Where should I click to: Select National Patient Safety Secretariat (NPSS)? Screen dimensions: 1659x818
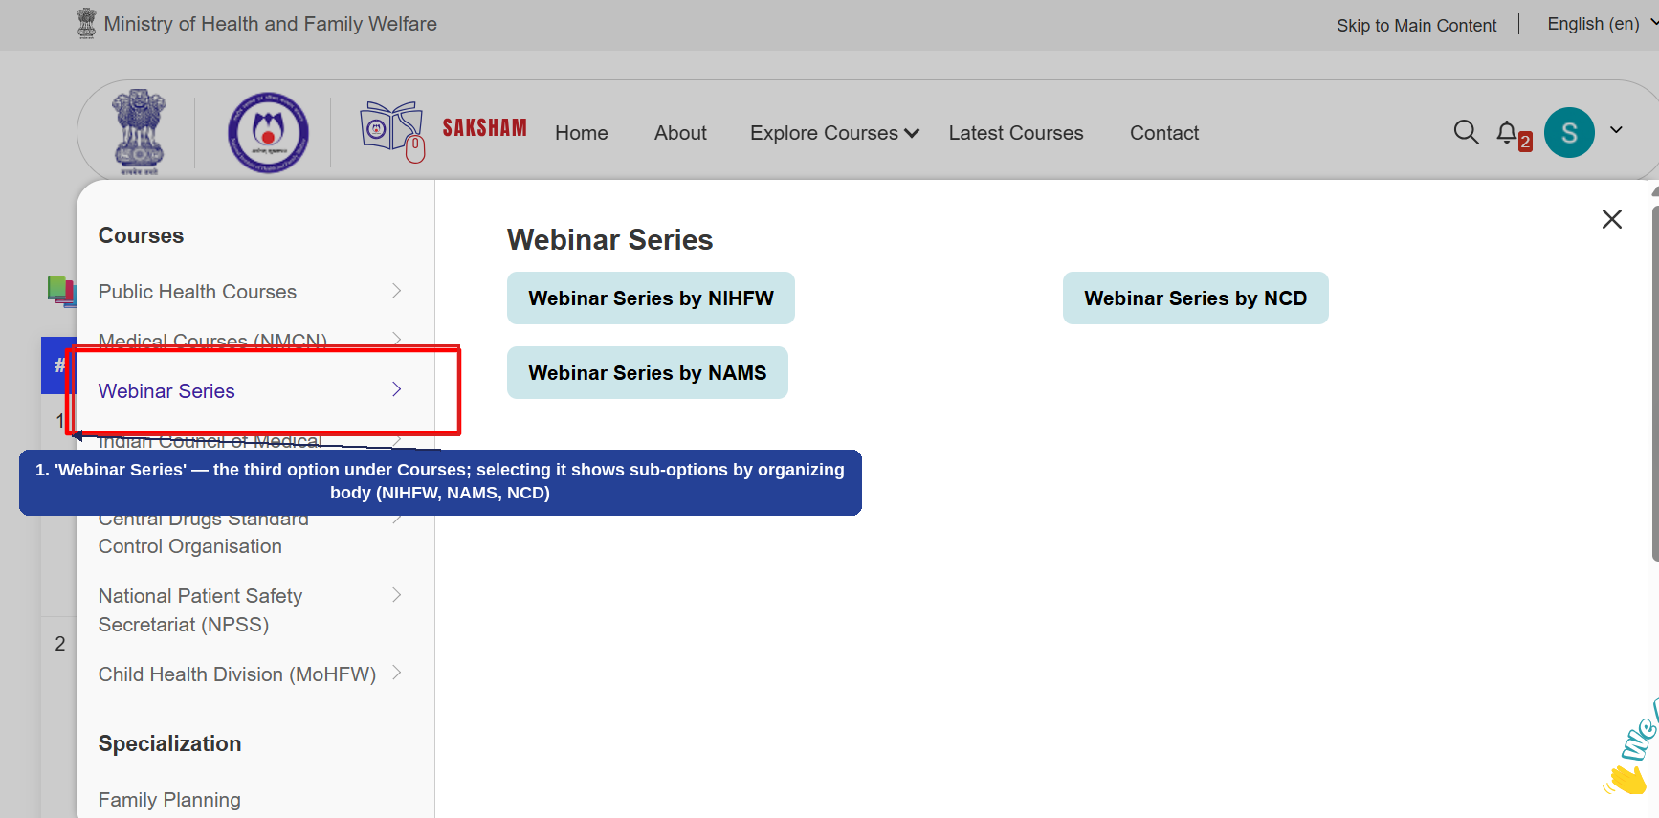[x=200, y=610]
